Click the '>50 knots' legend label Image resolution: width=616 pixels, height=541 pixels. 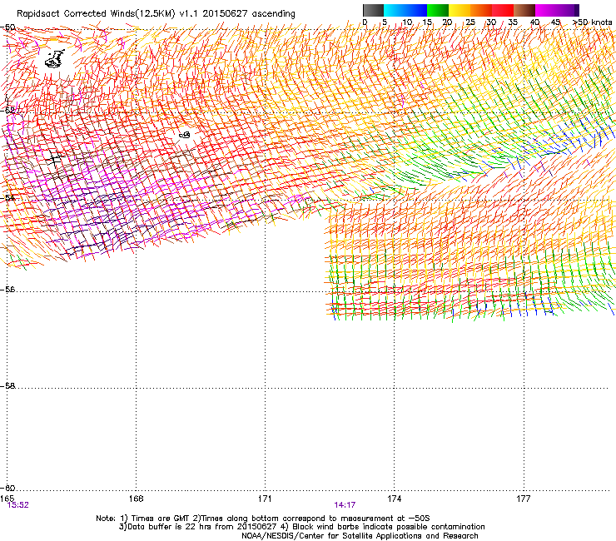click(593, 22)
